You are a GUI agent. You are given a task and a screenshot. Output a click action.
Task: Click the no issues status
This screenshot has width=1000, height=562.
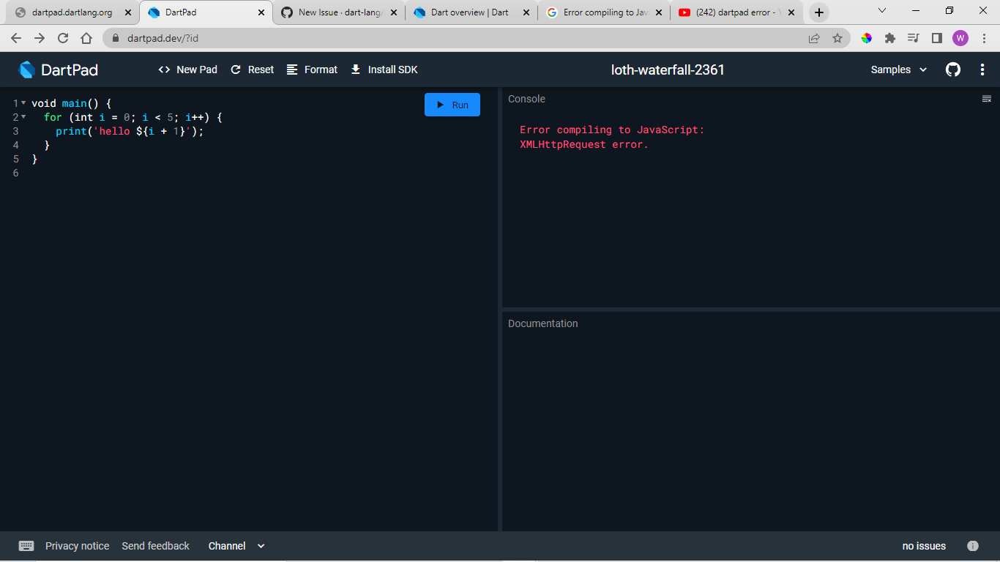(924, 546)
